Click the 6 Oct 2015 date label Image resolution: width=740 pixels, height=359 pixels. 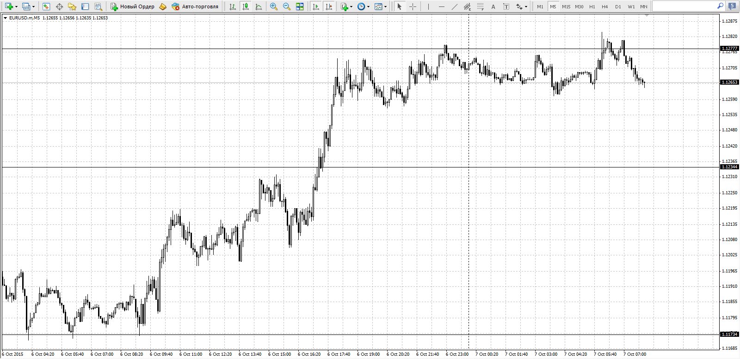pos(12,354)
